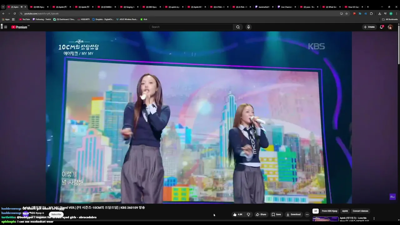
Task: Switch to the apink my tab
Action: pos(174,7)
